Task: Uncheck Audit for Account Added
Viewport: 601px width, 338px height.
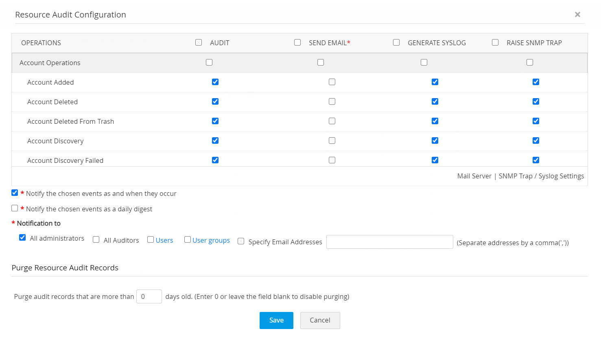Action: [x=215, y=82]
